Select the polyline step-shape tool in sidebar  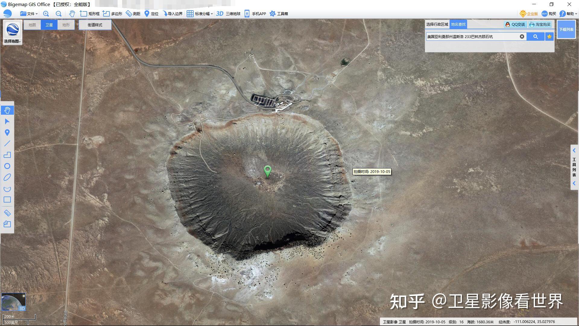coord(7,155)
